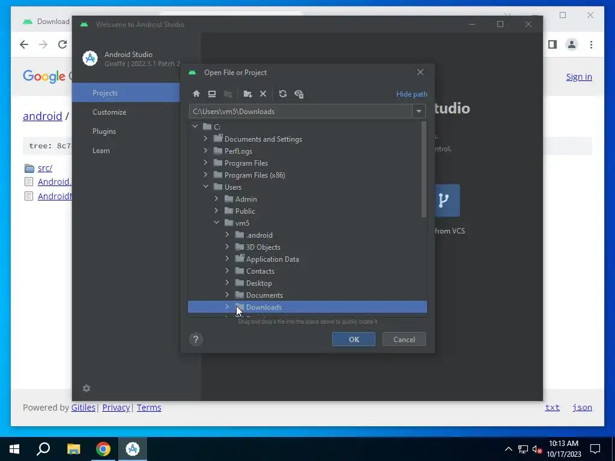Go to home directory in file chooser
Screen dimensions: 615x461
196,94
